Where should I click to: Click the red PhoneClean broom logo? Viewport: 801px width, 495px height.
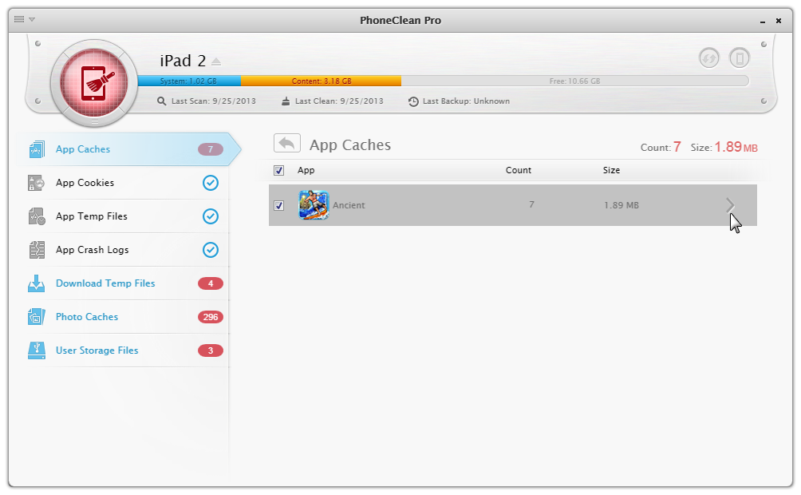pos(94,83)
